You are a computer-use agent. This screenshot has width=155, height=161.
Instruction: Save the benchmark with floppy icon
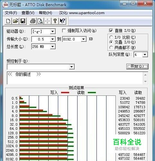point(23,21)
